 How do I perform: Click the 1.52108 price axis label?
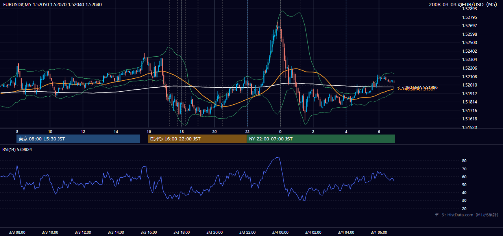pyautogui.click(x=470, y=77)
